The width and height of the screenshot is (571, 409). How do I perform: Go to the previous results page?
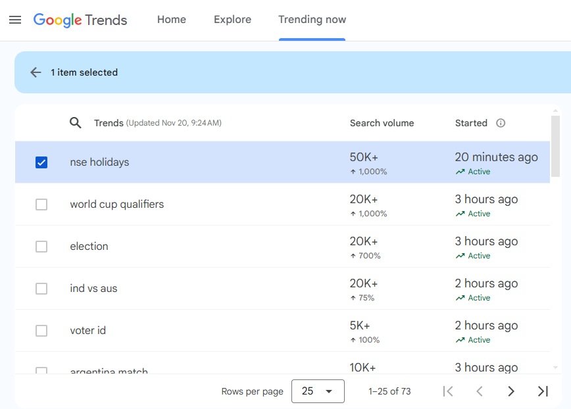(x=480, y=391)
